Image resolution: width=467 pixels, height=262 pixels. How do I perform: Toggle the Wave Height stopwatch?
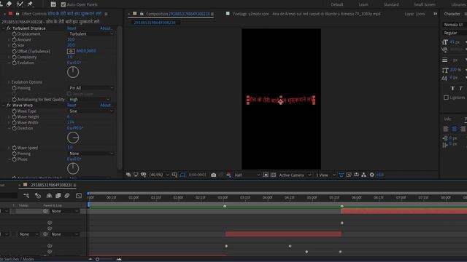[x=15, y=116]
